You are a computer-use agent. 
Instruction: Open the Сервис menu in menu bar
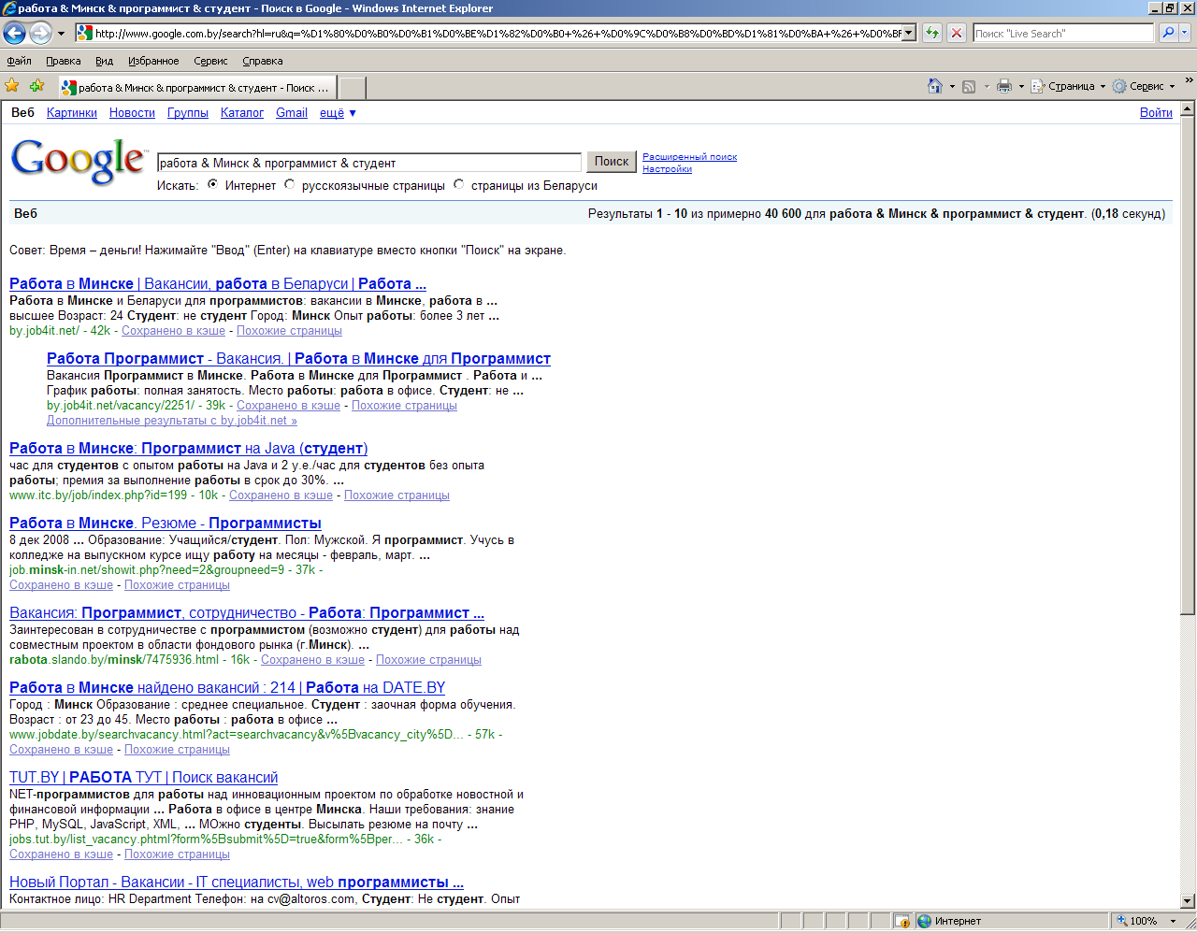pyautogui.click(x=210, y=61)
